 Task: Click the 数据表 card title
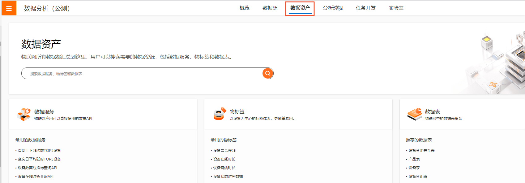click(432, 112)
